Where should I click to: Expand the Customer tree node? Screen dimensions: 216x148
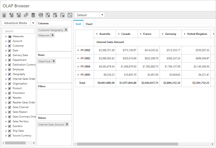click(x=6, y=46)
